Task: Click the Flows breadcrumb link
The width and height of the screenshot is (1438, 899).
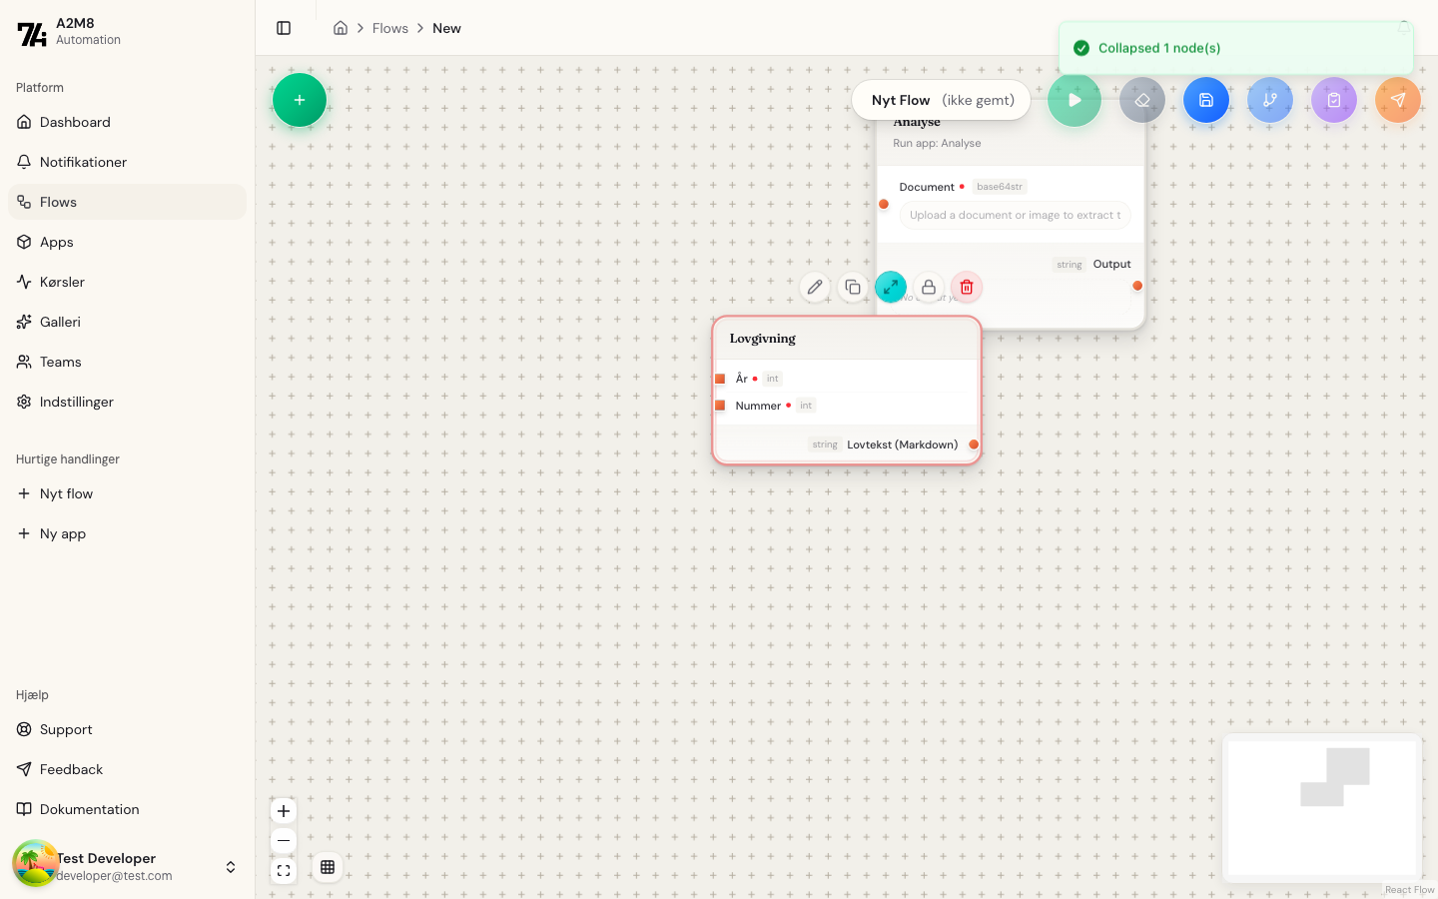Action: tap(389, 28)
